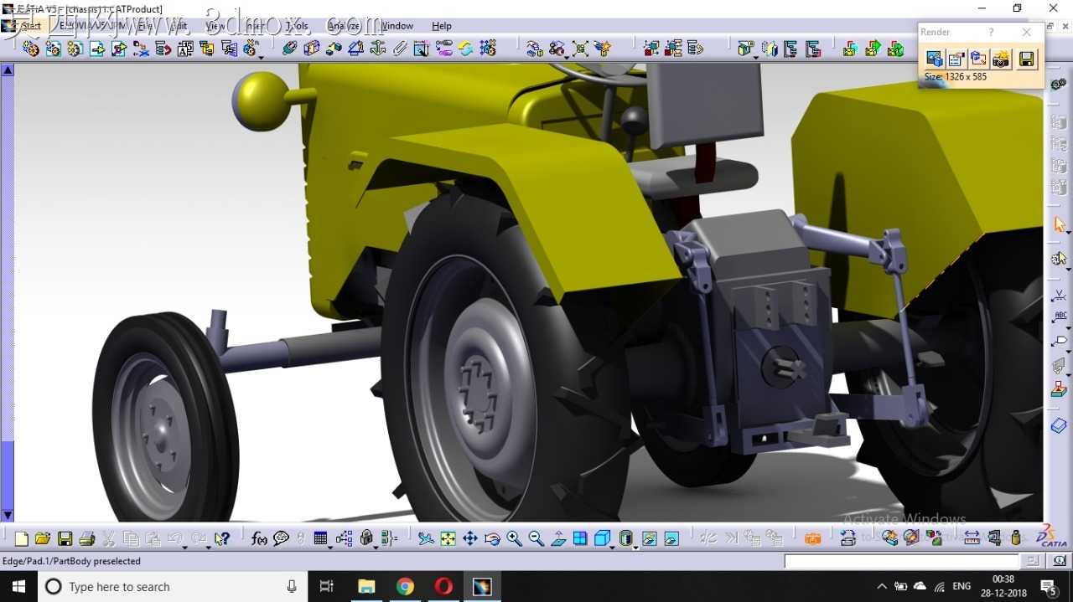This screenshot has width=1073, height=602.
Task: Click Fit All In view icon
Action: [x=448, y=538]
